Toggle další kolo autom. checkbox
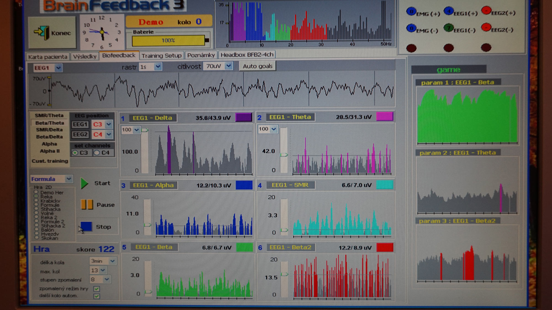The image size is (552, 310). pos(97,296)
